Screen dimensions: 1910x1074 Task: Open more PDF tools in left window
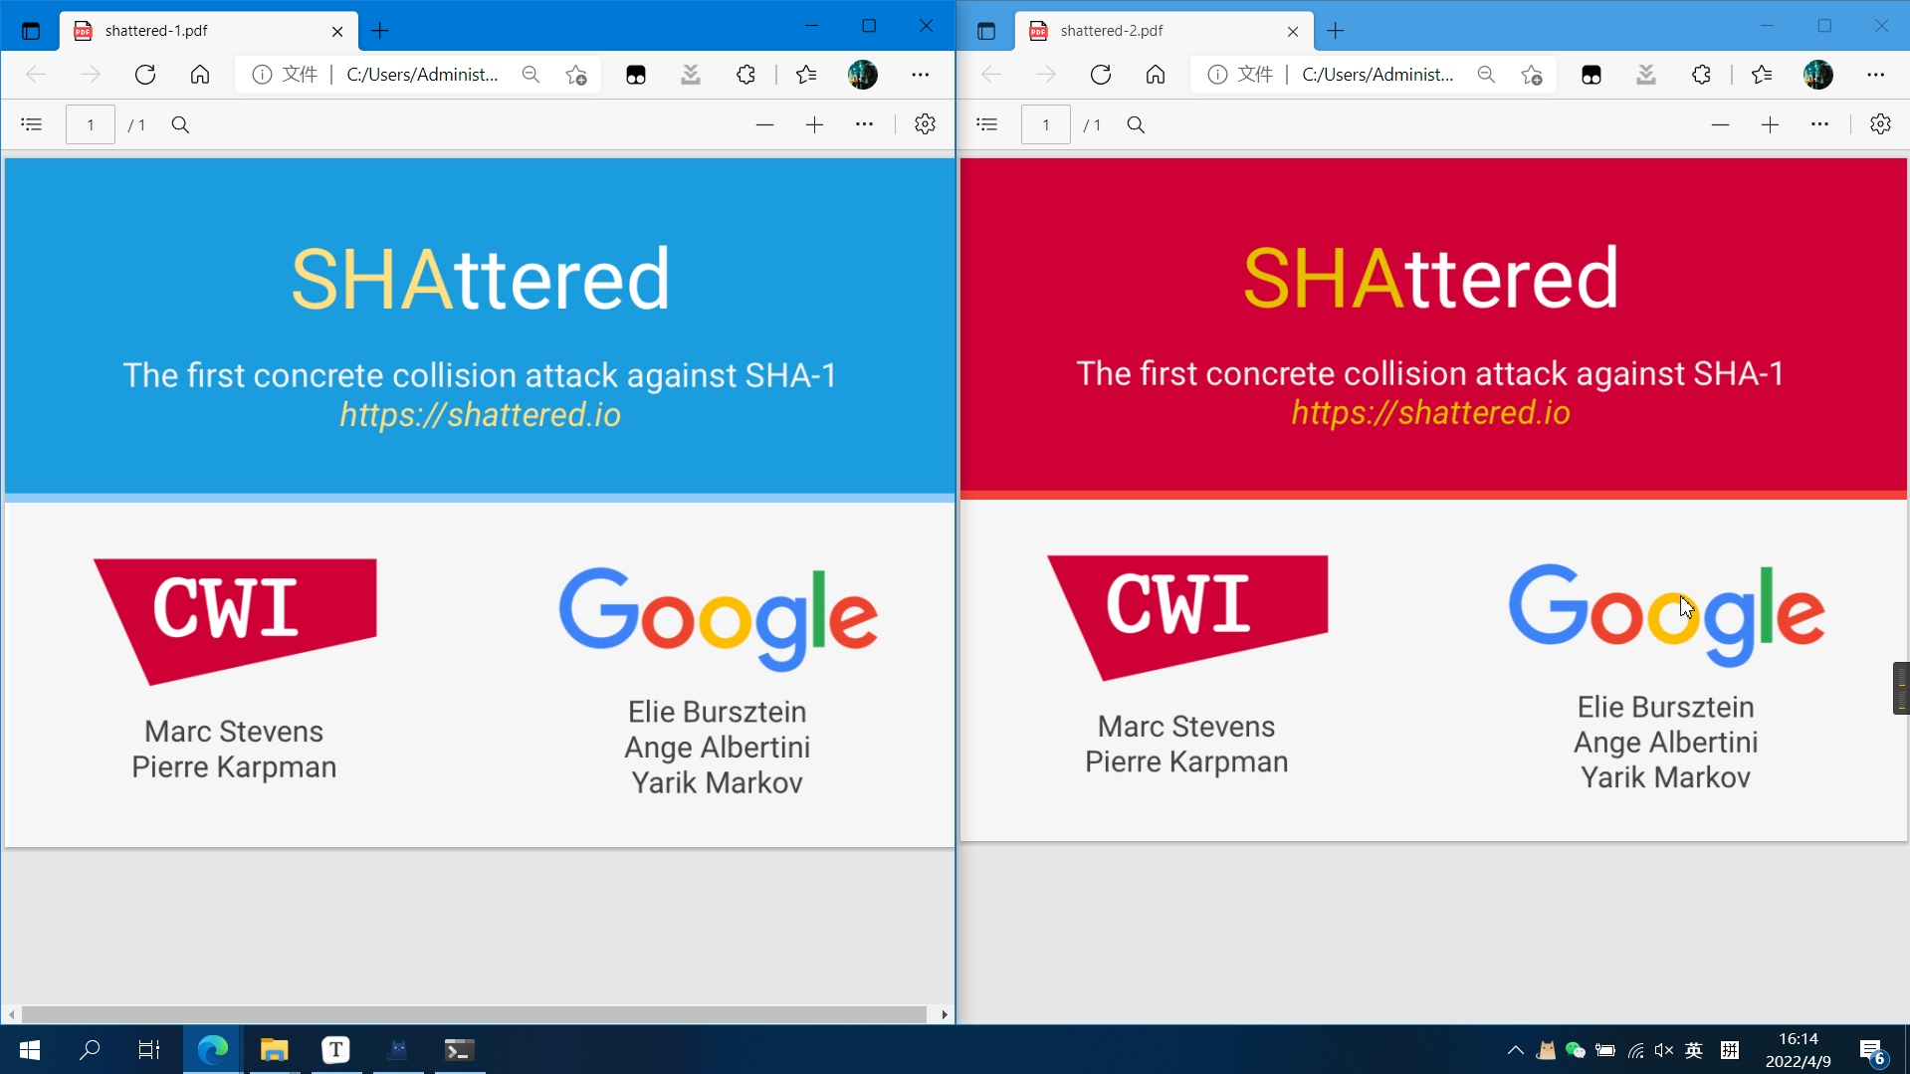point(864,124)
